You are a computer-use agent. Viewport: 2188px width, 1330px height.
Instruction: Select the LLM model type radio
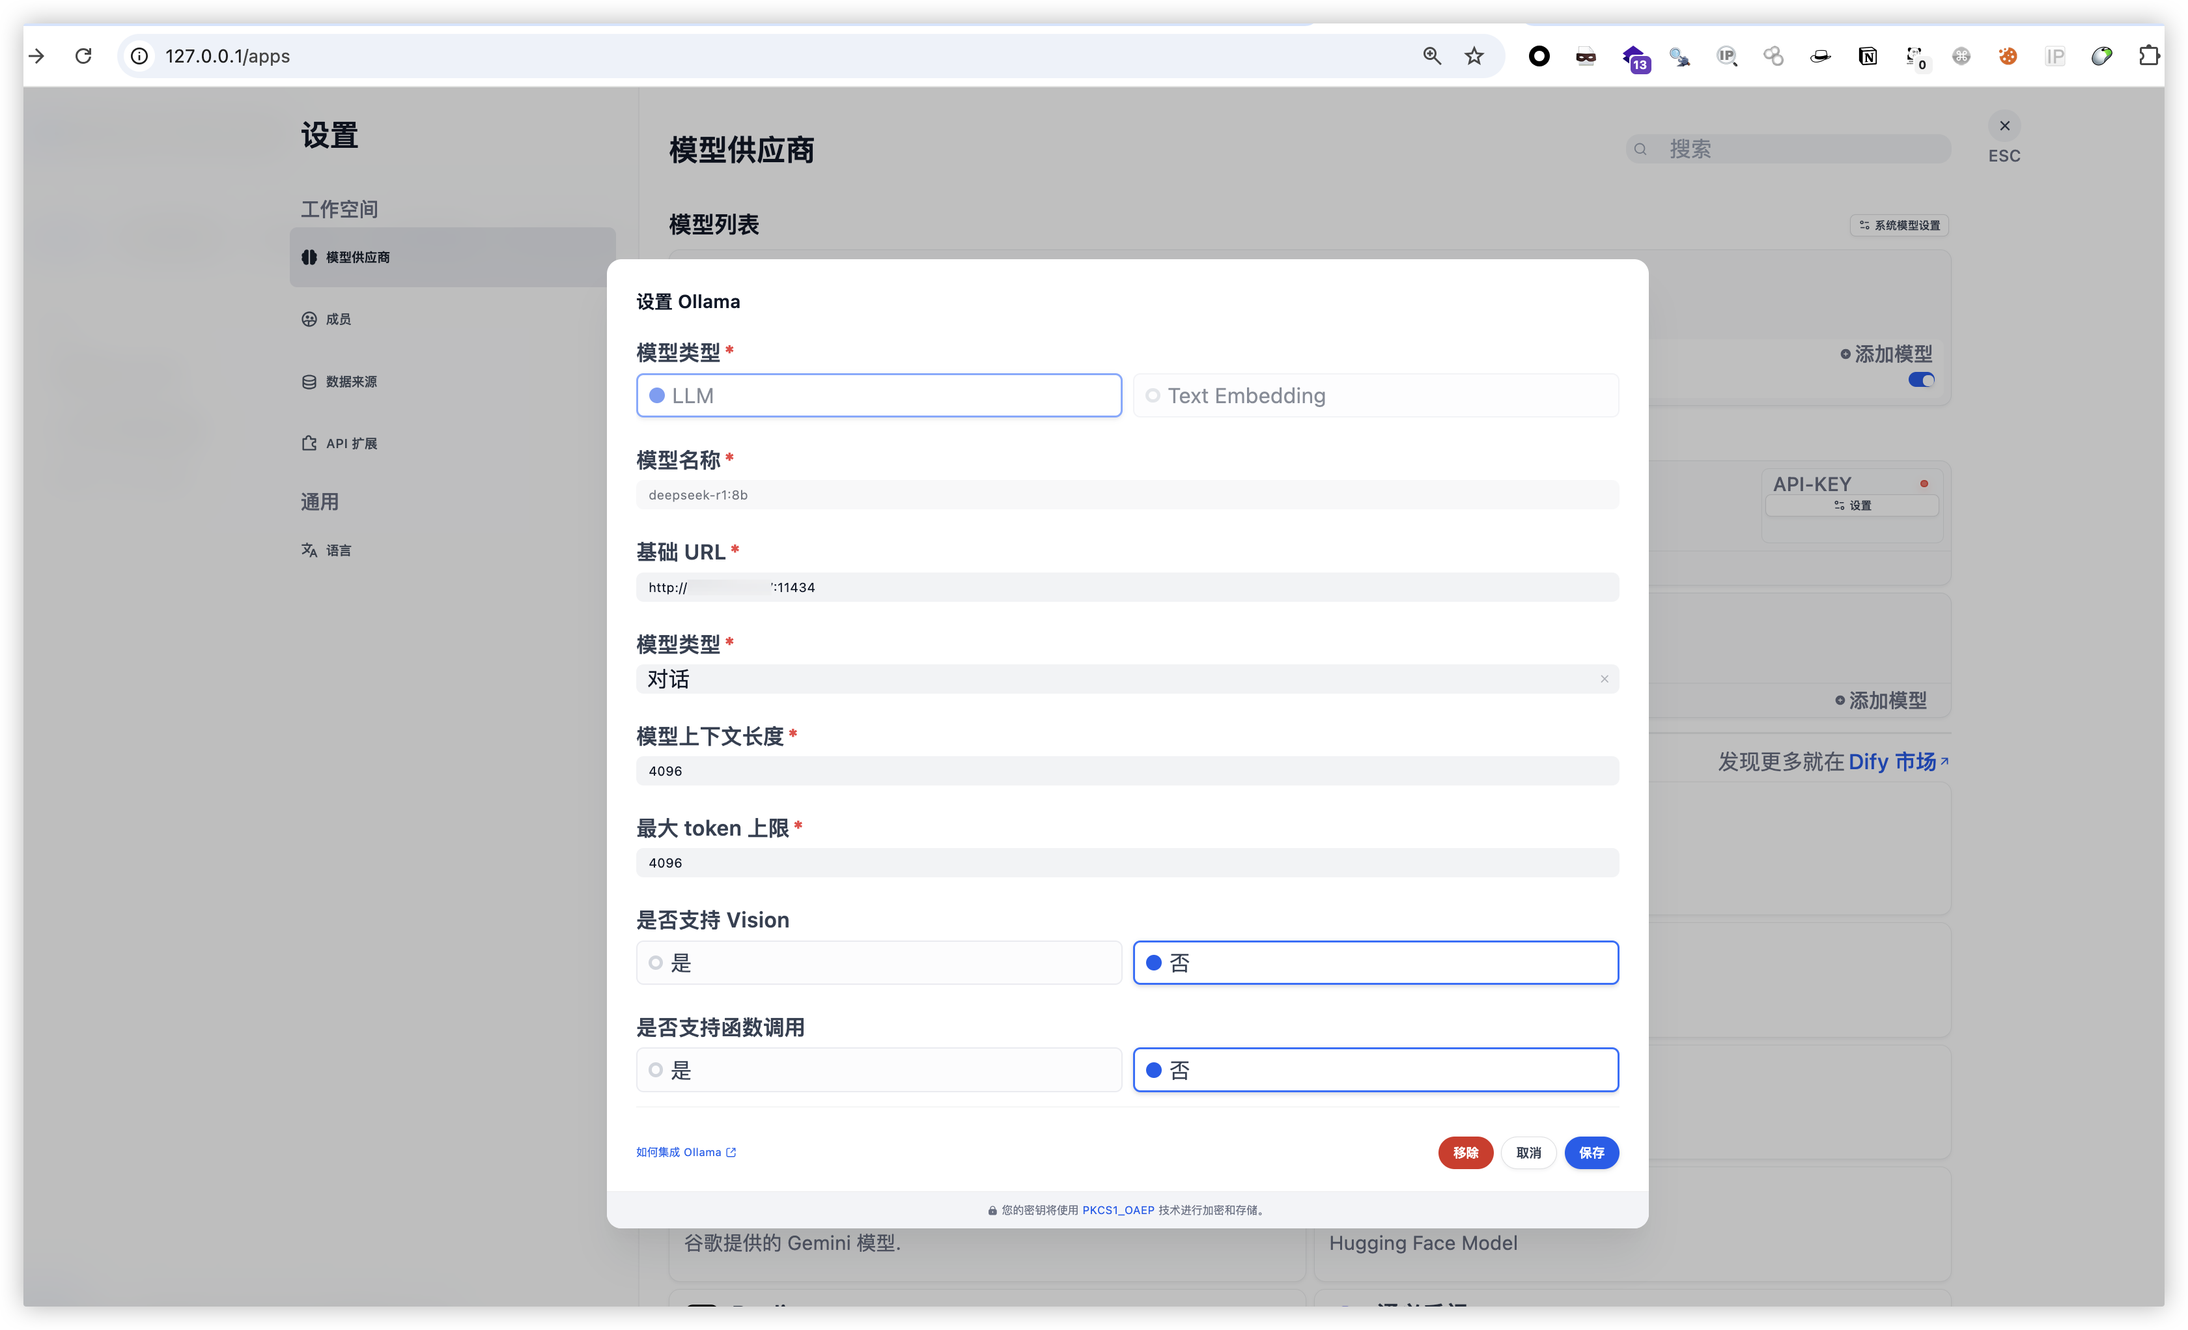878,395
